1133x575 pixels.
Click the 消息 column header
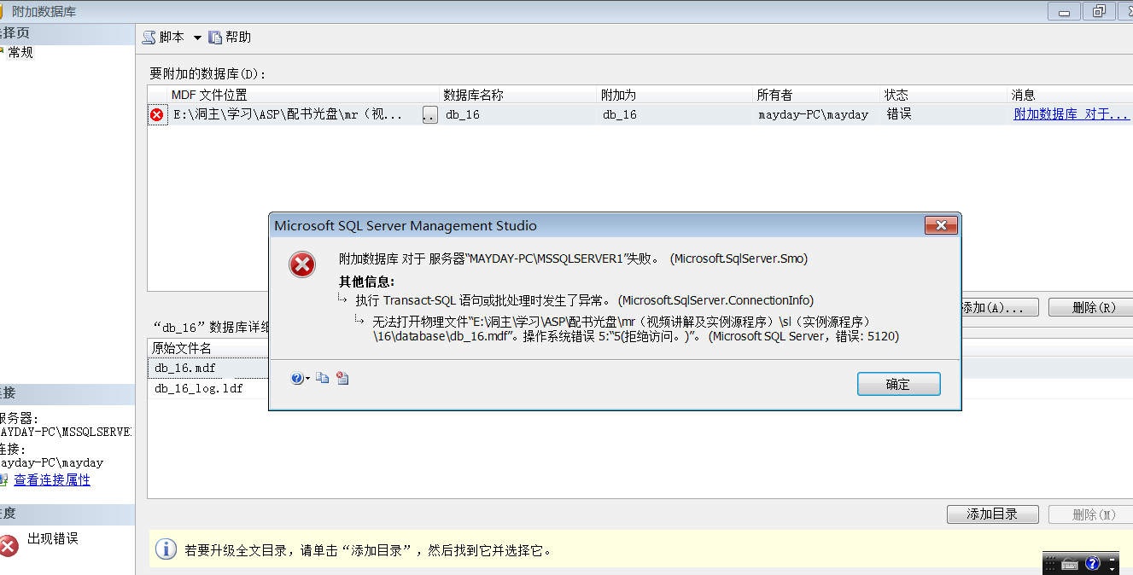click(x=1071, y=95)
